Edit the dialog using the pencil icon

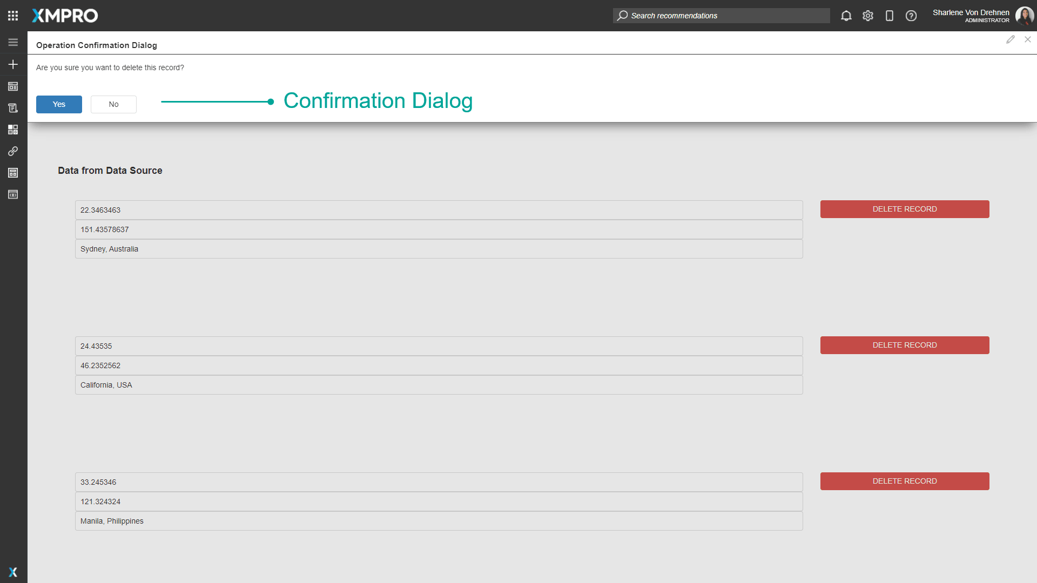[1011, 39]
